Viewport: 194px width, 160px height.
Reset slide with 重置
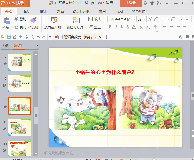tap(95, 27)
